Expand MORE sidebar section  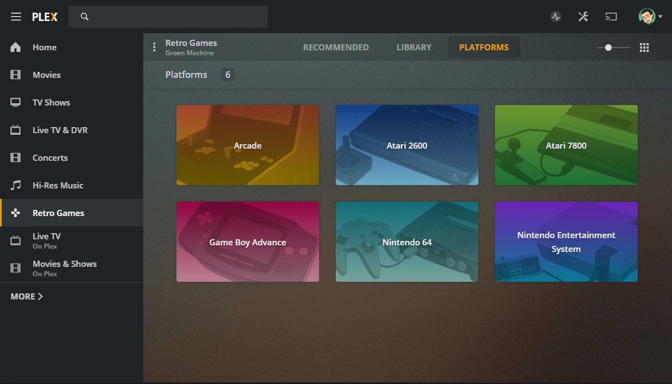[27, 297]
